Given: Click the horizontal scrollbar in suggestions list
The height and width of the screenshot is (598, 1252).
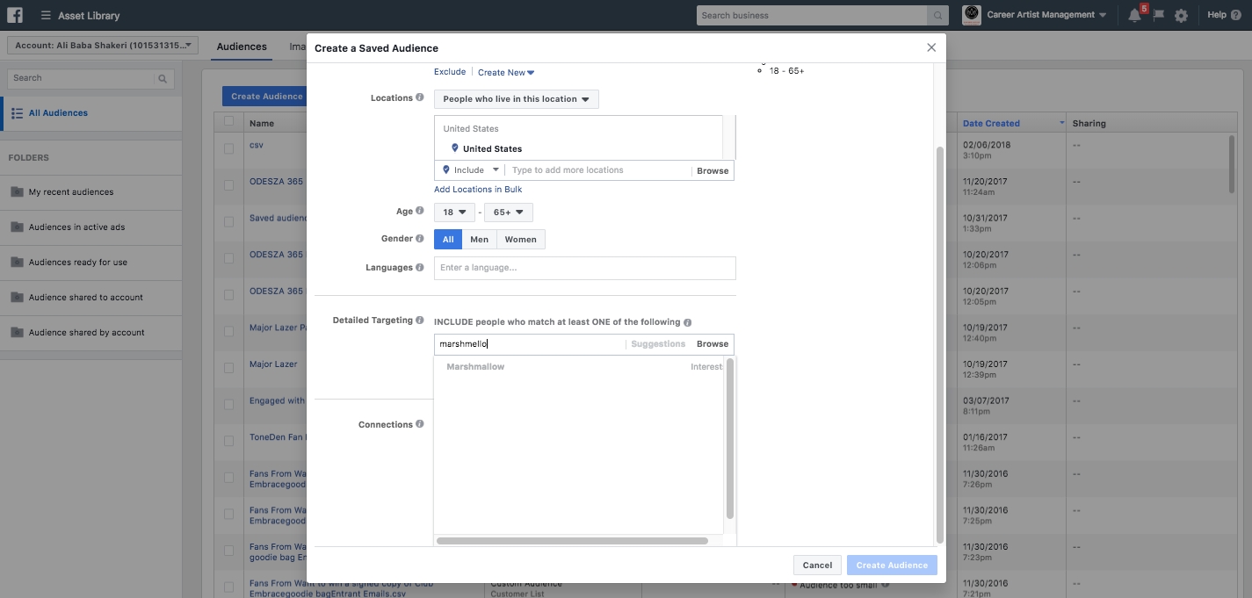Looking at the screenshot, I should tap(572, 541).
